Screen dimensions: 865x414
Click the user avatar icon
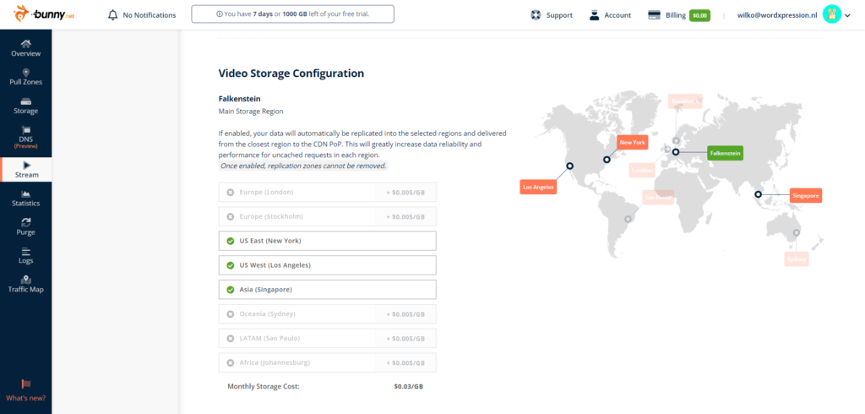point(831,15)
